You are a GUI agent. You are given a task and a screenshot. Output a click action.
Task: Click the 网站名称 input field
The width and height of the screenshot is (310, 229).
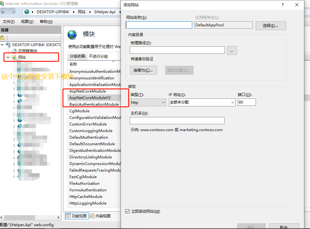pyautogui.click(x=159, y=25)
